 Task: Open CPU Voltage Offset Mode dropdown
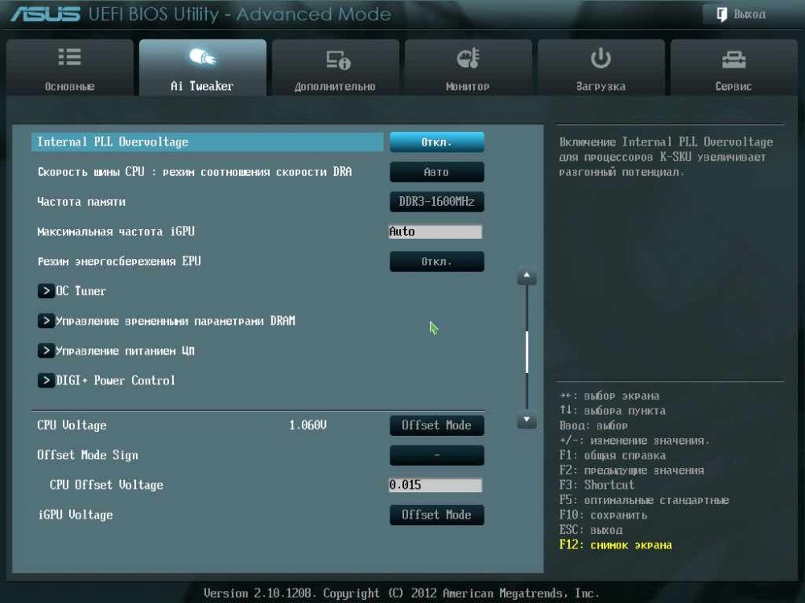(436, 425)
